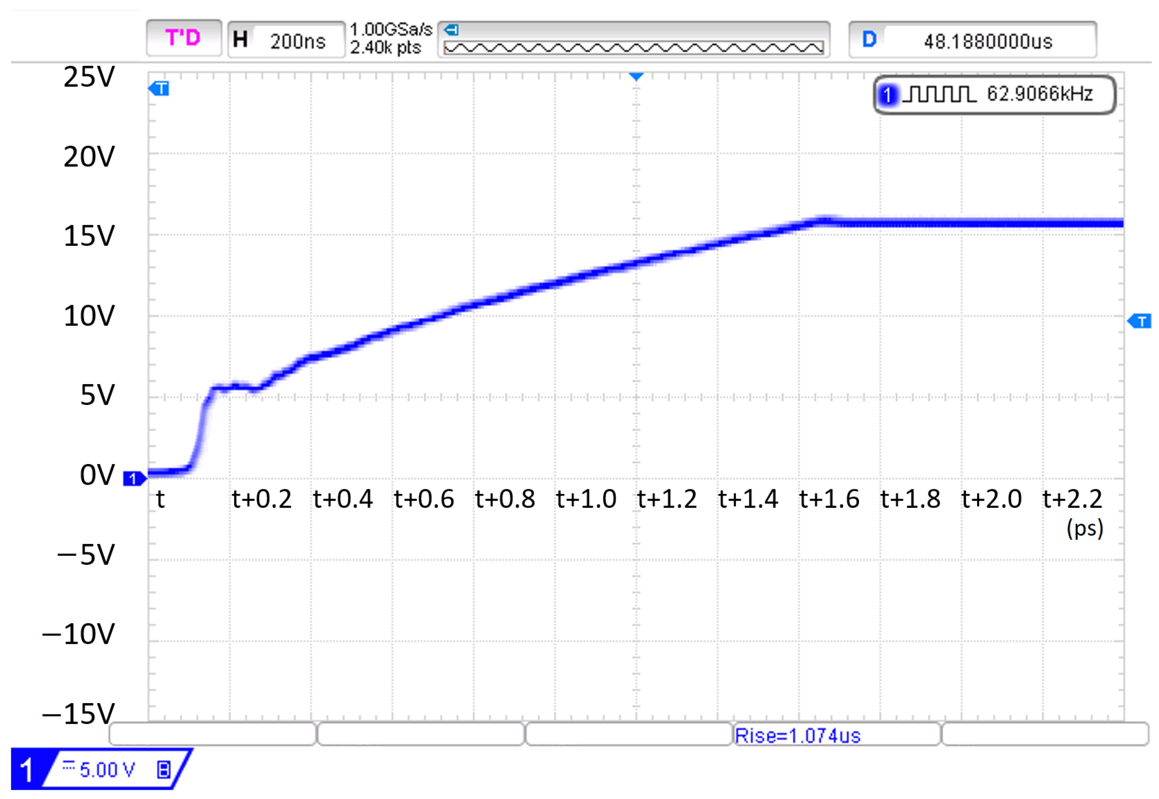Click the H horizontal timebase icon
This screenshot has width=1159, height=799.
coord(240,39)
